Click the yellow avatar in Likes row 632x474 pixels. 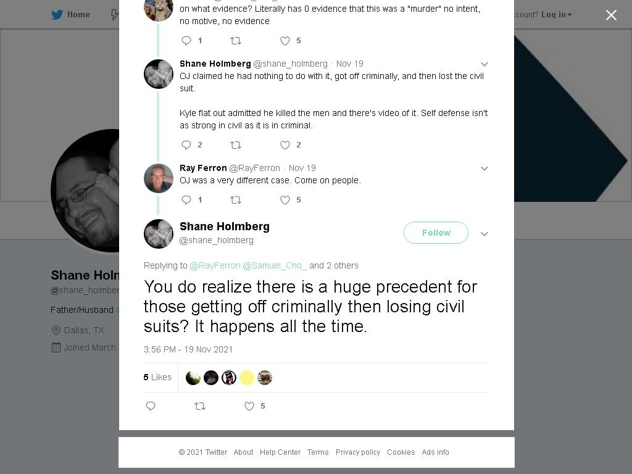coord(247,378)
